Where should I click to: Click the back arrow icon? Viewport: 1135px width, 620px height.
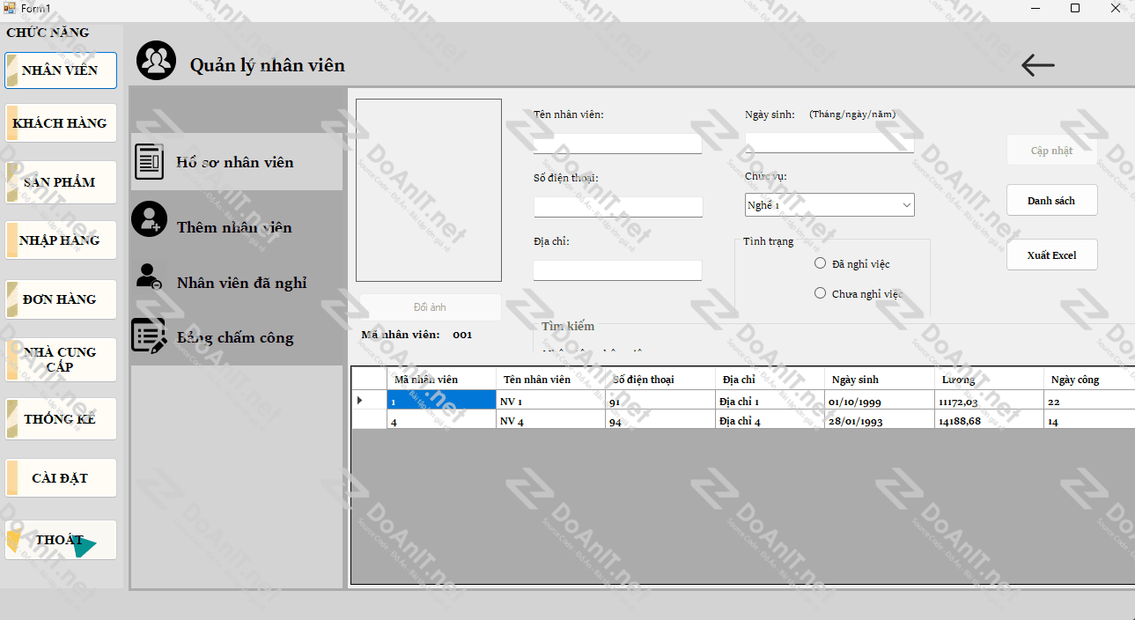coord(1037,65)
